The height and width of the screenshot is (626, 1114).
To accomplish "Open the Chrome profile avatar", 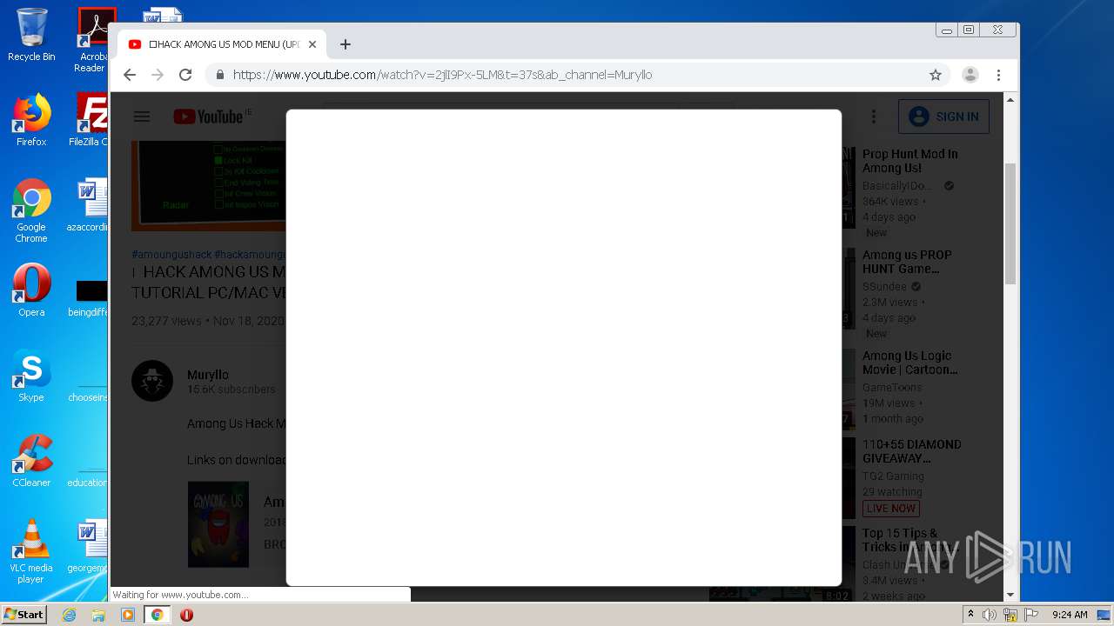I will [970, 75].
